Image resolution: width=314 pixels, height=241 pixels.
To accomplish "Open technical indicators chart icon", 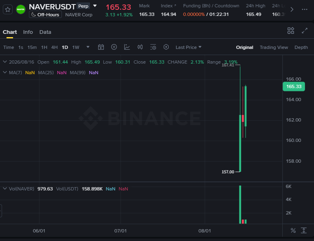I will (127, 47).
